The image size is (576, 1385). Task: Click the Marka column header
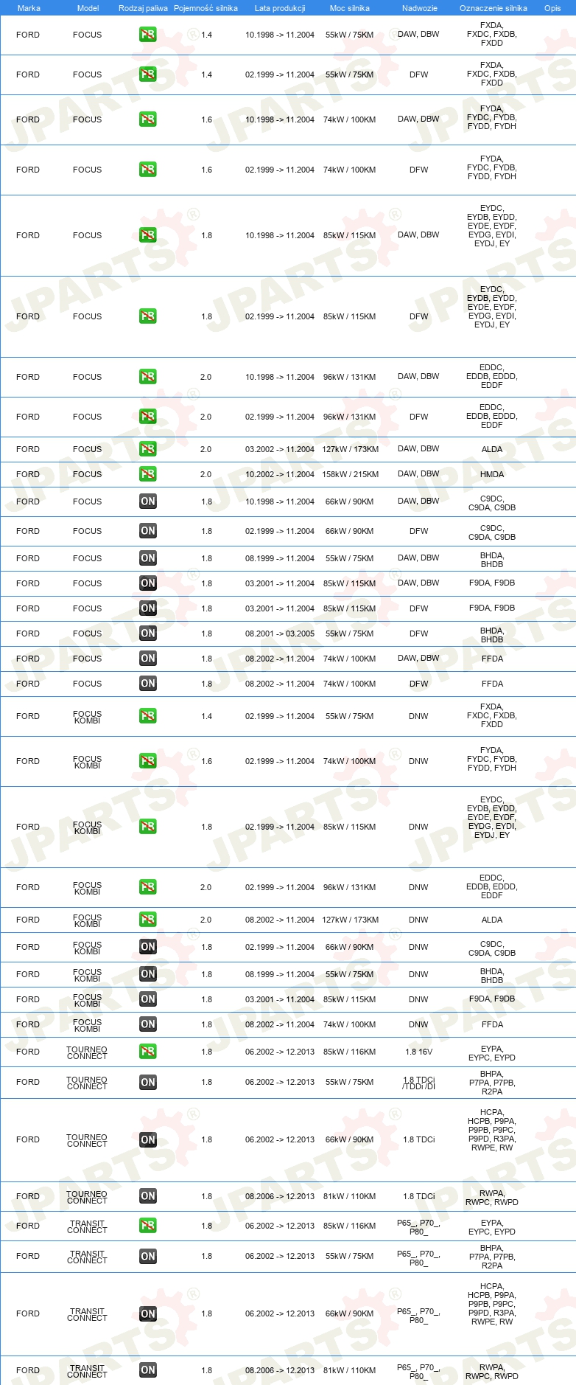[x=29, y=8]
